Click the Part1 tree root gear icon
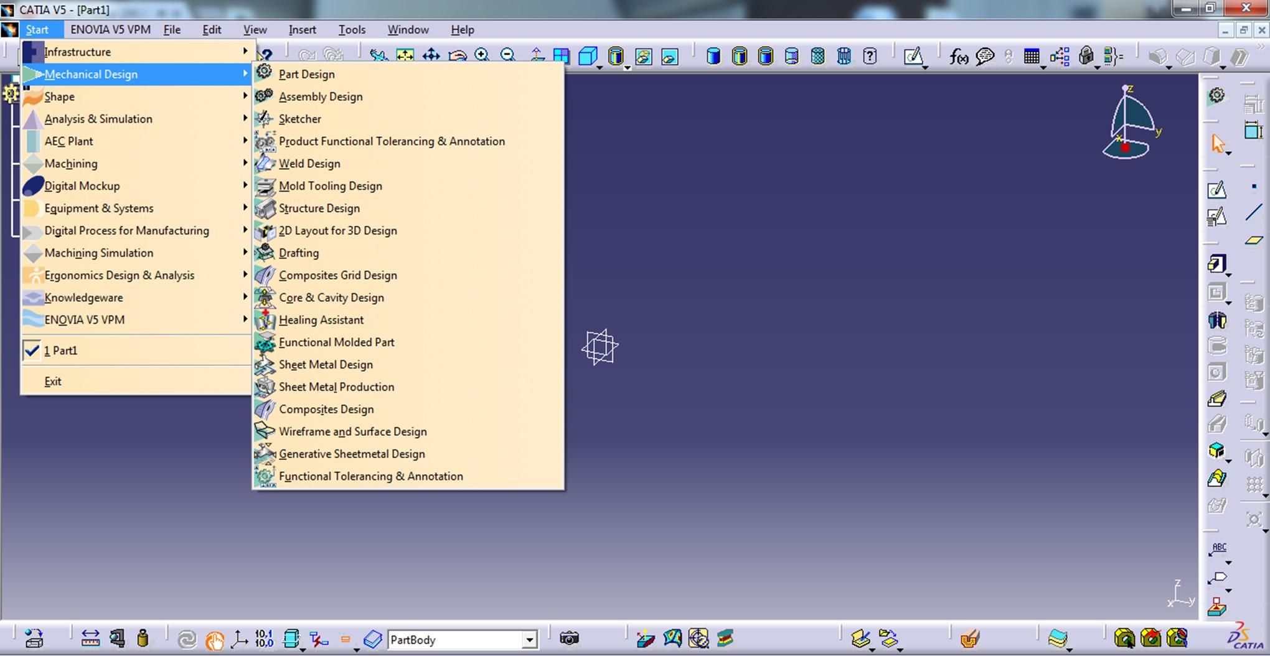This screenshot has height=656, width=1270. (11, 94)
